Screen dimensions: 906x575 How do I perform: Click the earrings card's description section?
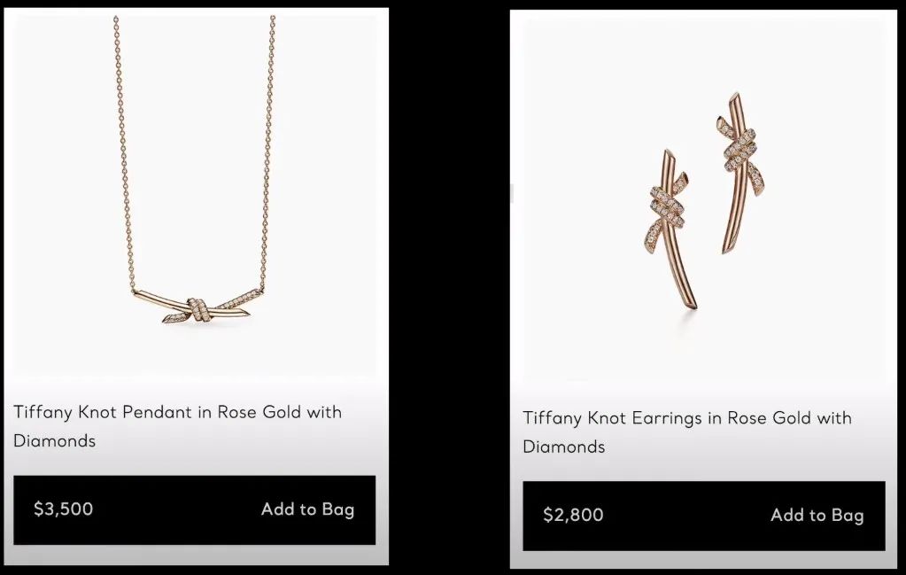point(688,432)
